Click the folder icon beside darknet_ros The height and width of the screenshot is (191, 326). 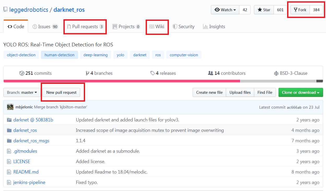pos(9,130)
